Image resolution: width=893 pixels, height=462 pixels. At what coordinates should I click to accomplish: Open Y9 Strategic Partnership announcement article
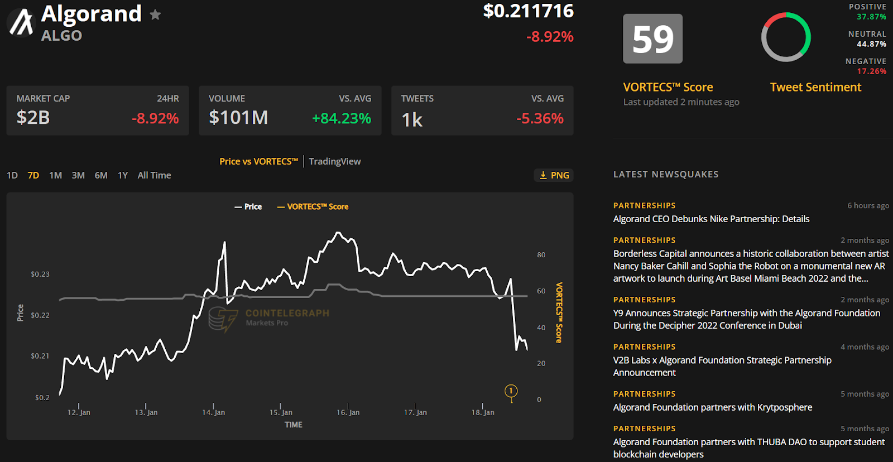747,319
